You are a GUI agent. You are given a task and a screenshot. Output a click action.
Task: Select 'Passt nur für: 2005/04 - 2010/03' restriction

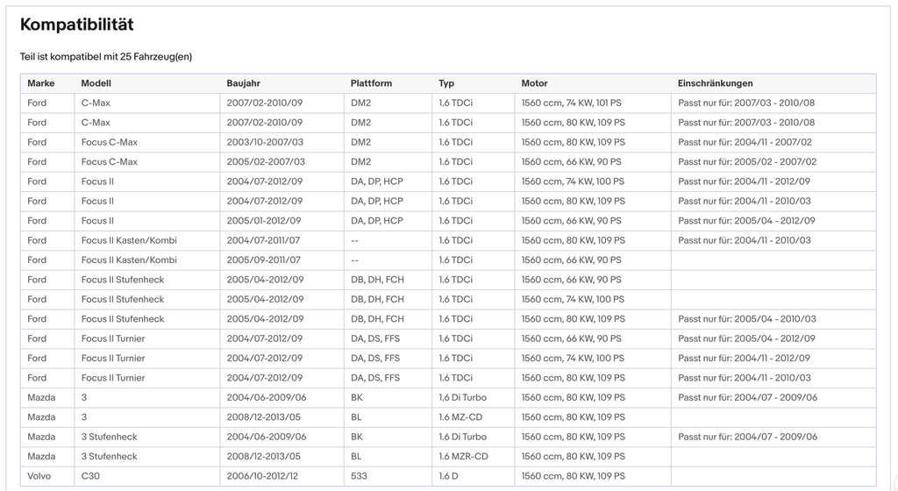coord(747,319)
